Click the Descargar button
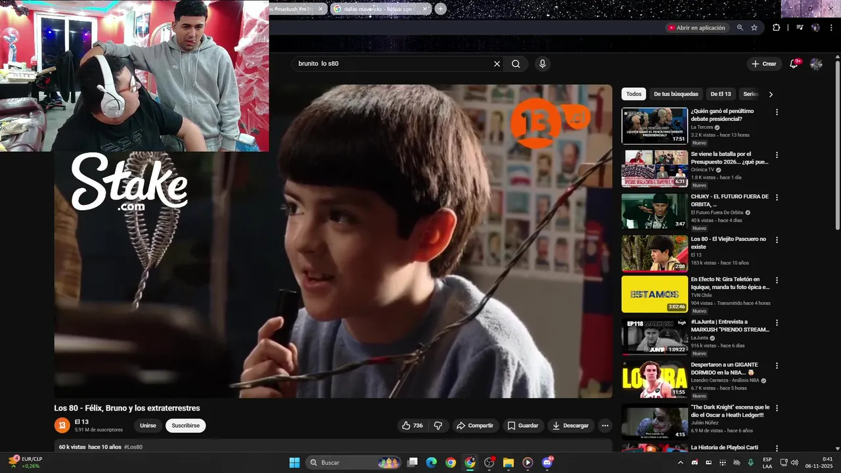This screenshot has width=841, height=473. [570, 426]
